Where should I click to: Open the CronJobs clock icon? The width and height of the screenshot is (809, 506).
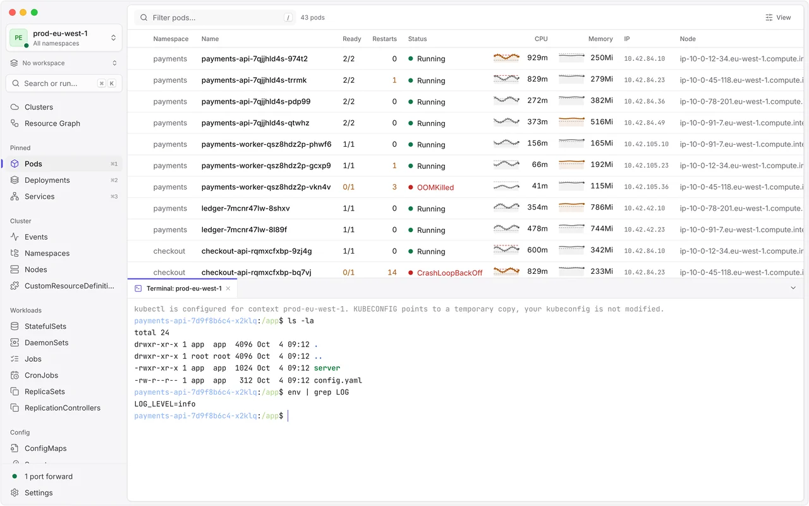pyautogui.click(x=15, y=375)
